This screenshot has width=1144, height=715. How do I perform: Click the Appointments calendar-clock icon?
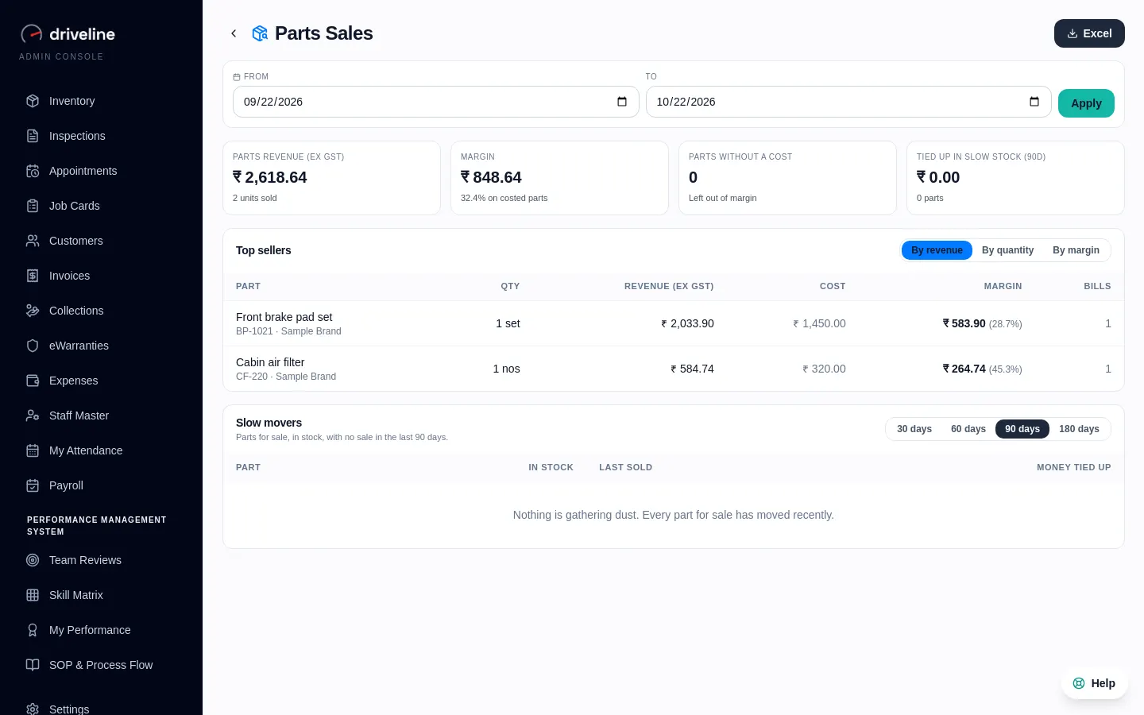click(33, 171)
